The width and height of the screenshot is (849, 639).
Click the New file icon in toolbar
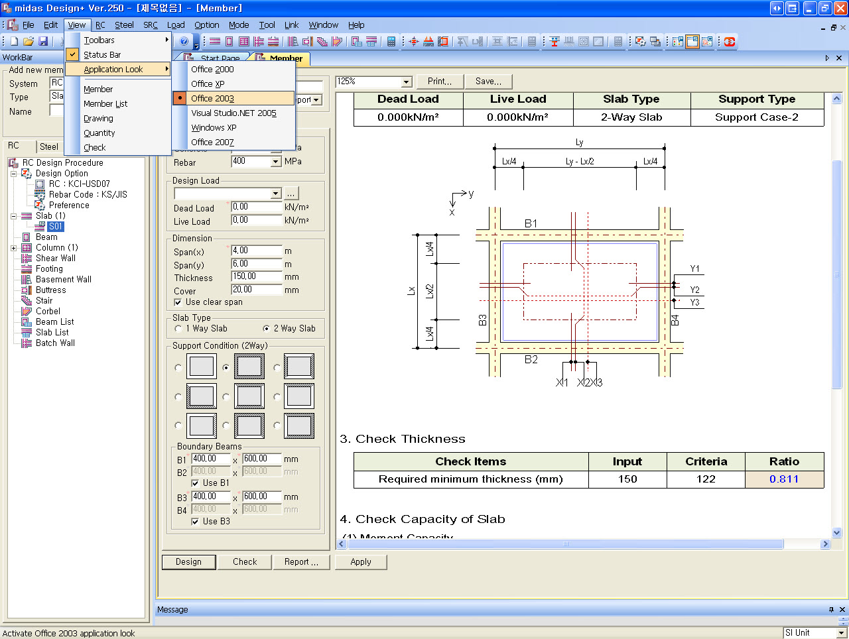(x=14, y=41)
